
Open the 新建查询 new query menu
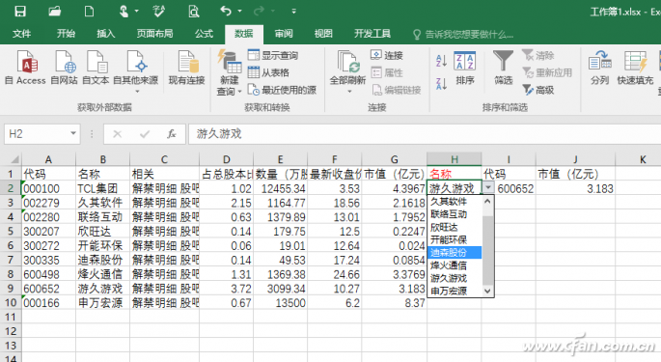pos(229,72)
